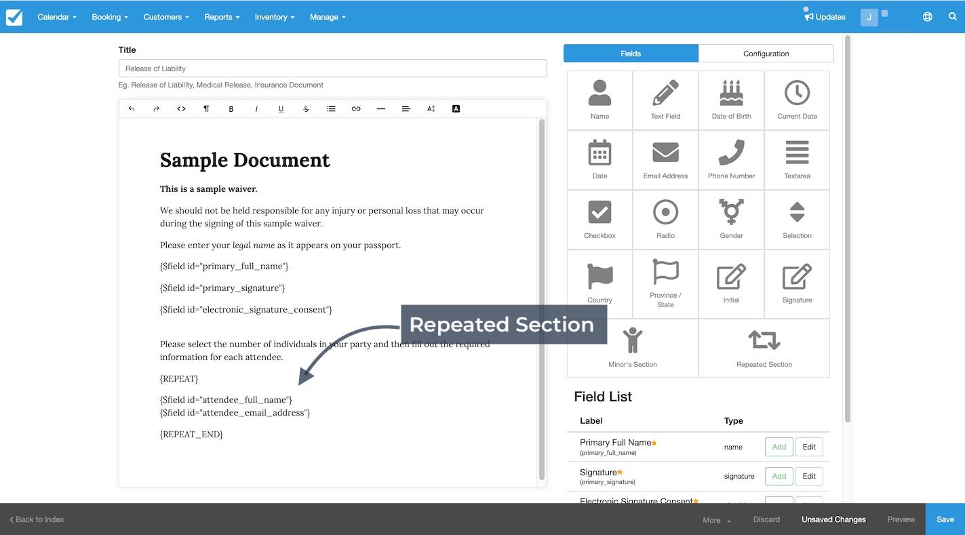Insert a bulleted list
This screenshot has height=535, width=965.
click(x=331, y=108)
